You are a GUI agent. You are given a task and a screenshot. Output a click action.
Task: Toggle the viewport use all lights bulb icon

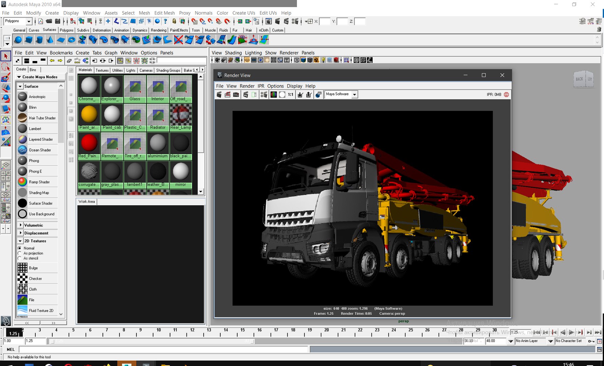(x=323, y=60)
